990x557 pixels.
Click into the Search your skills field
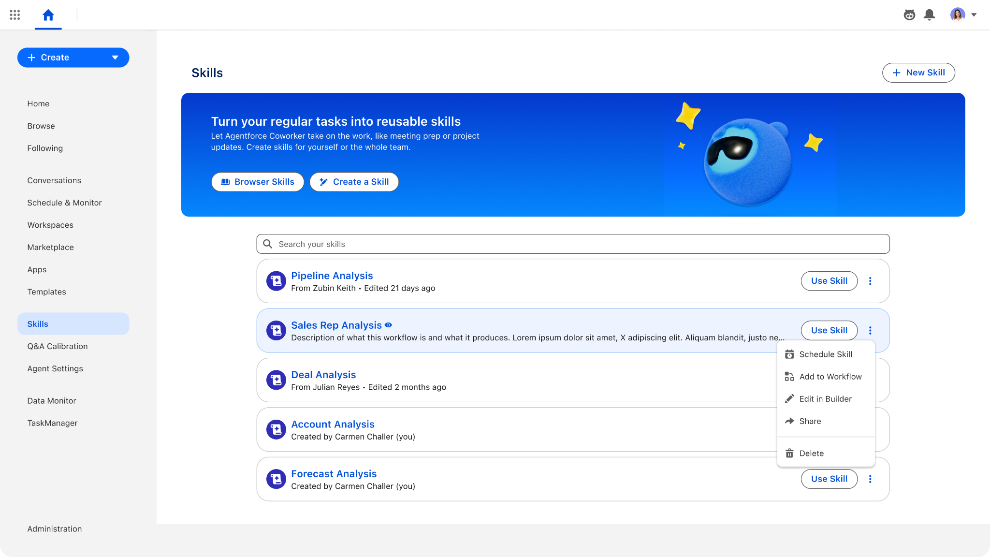coord(573,244)
